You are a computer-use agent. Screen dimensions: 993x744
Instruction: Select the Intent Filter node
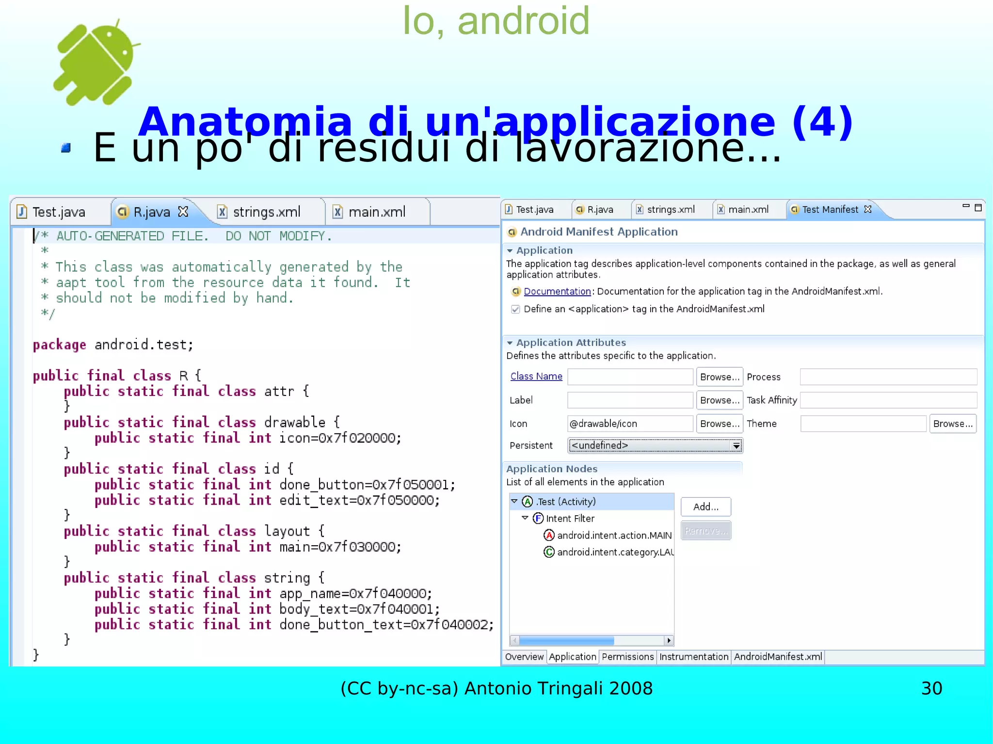[x=570, y=519]
